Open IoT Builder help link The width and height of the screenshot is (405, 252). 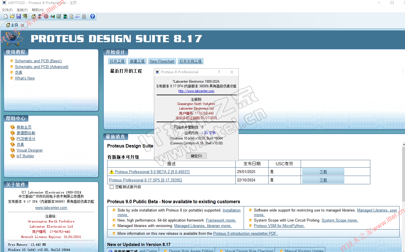click(x=25, y=156)
